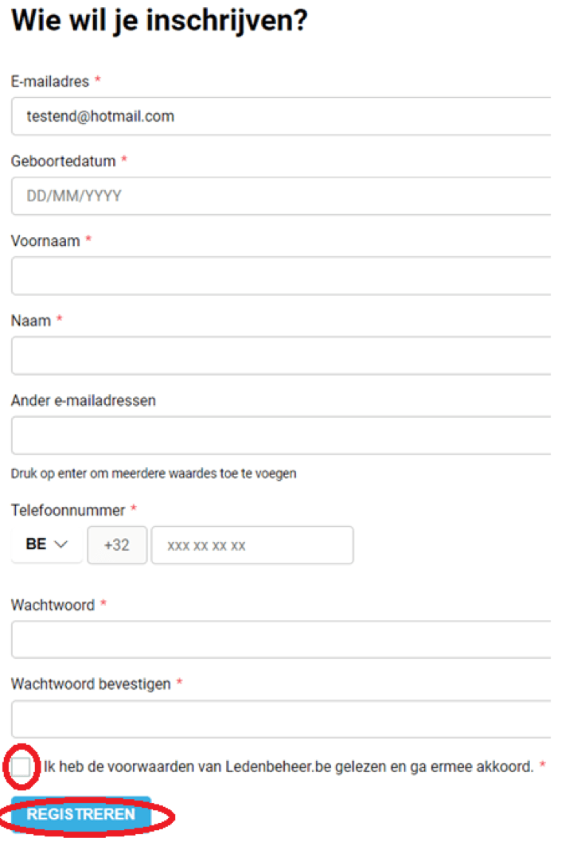Click the +32 prefix box
This screenshot has width=577, height=842.
point(117,545)
